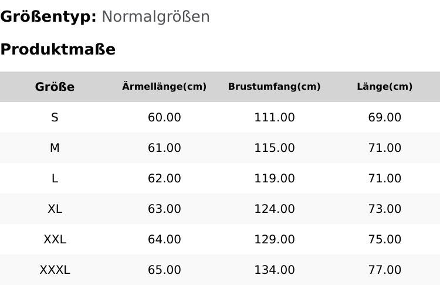
Task: Select the S size row label
Action: click(55, 117)
